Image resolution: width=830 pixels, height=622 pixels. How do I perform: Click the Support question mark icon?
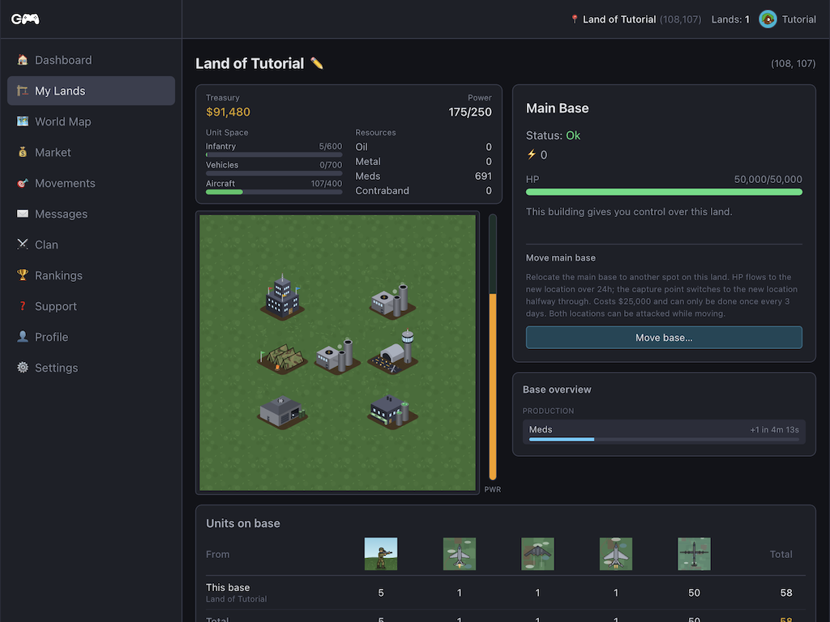click(x=22, y=305)
